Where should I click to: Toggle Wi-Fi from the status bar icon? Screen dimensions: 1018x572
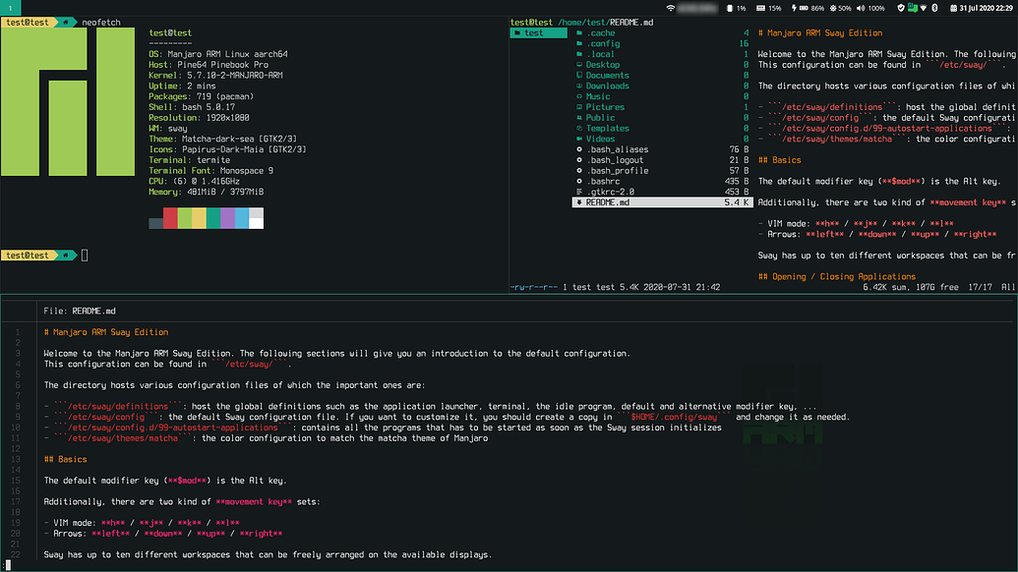click(924, 7)
